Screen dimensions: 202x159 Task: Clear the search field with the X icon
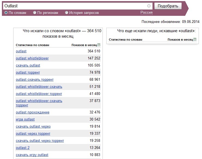[149, 6]
